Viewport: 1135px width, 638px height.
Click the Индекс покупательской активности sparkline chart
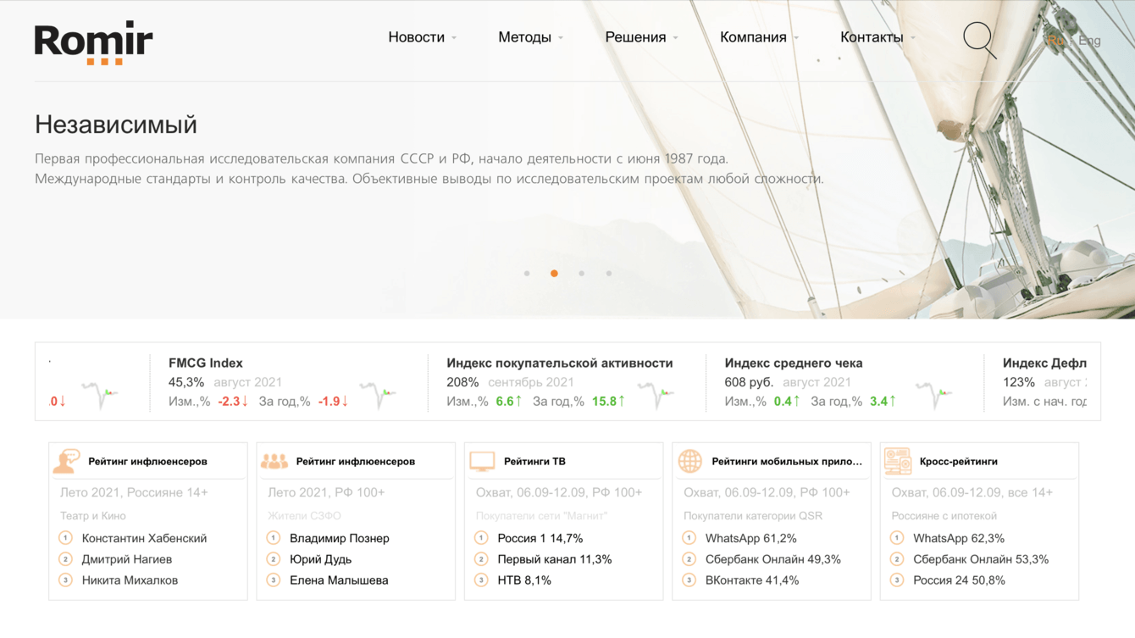coord(656,395)
